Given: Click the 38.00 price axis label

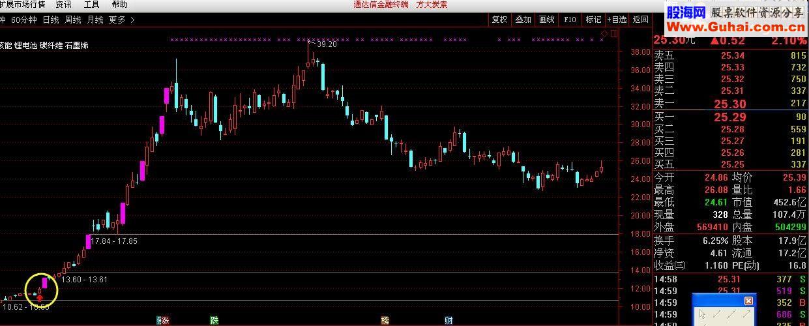Looking at the screenshot, I should [x=641, y=52].
